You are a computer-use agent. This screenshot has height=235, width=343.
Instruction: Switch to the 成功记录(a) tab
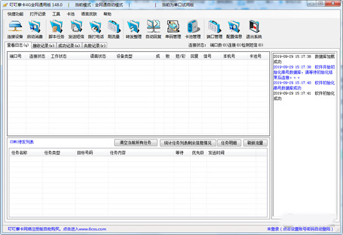coord(69,46)
